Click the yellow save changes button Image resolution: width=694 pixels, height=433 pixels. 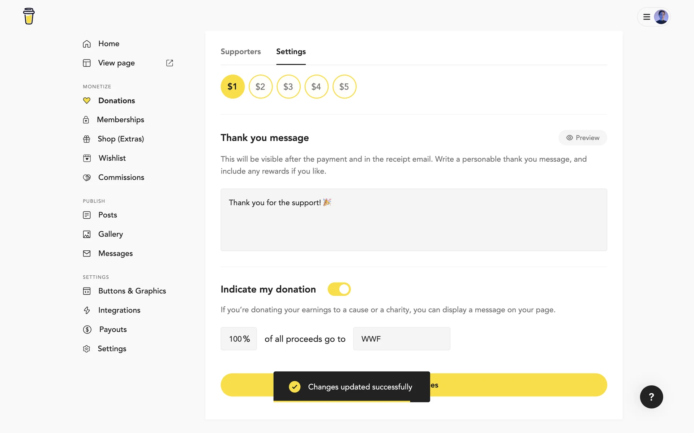tap(517, 385)
